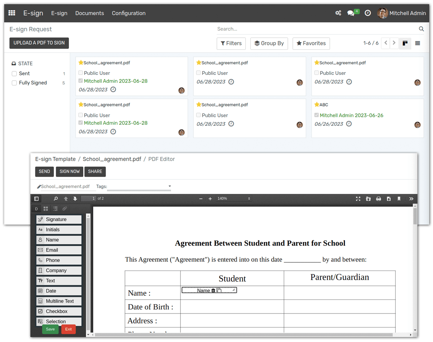Viewport: 433px width, 342px height.
Task: Open the Documents menu
Action: coord(89,13)
